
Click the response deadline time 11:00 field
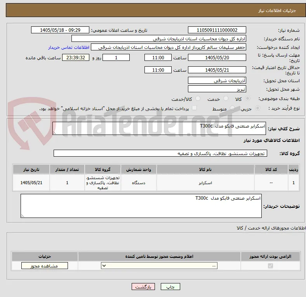158,57
